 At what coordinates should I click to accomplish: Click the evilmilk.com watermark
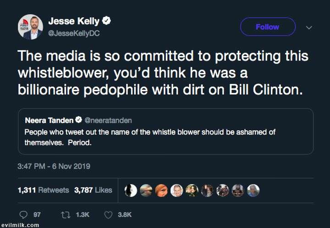(x=20, y=225)
